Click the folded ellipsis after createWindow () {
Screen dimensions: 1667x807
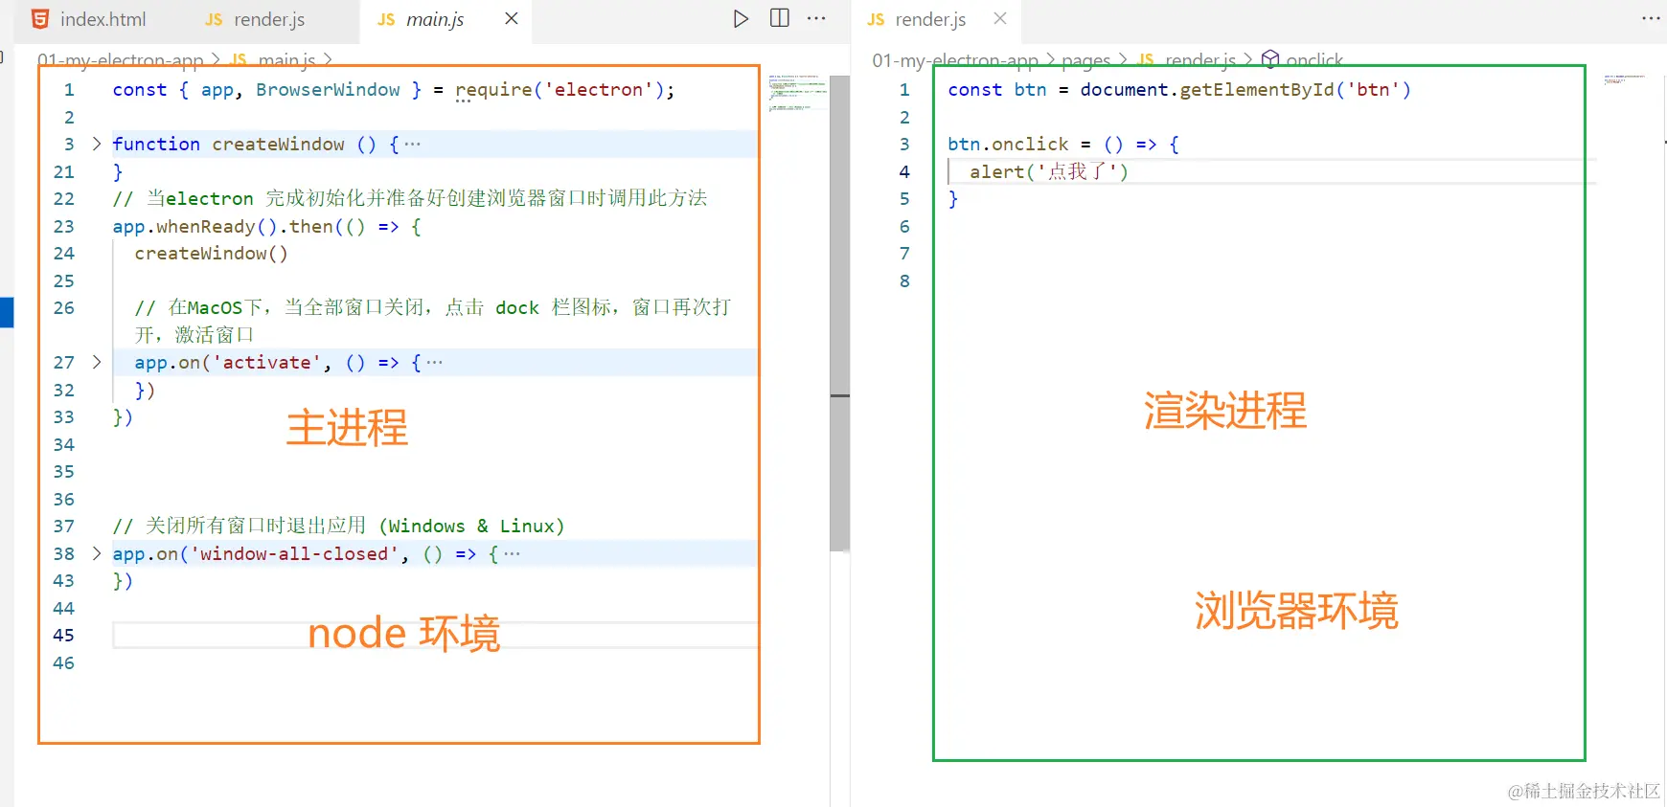412,145
